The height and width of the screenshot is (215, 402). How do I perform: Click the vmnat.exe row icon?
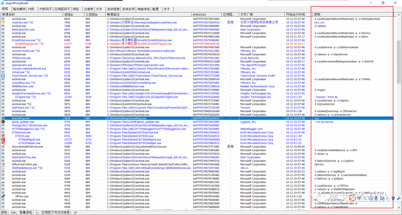click(3, 72)
